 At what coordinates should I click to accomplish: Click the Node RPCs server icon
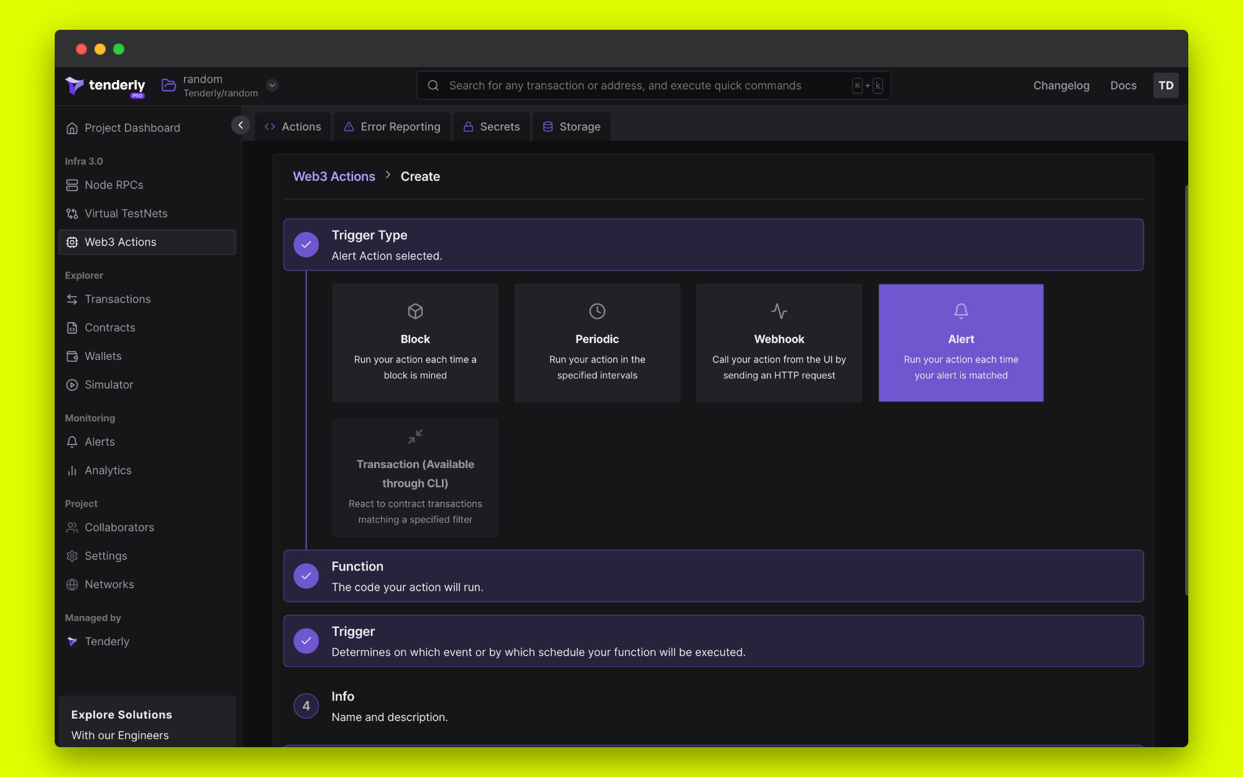click(x=72, y=185)
